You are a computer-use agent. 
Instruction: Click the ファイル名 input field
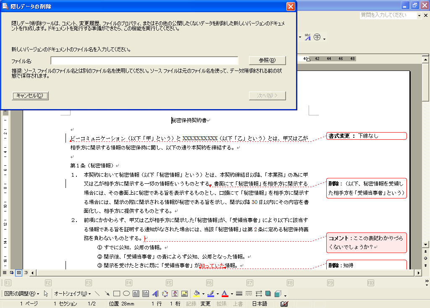144,60
